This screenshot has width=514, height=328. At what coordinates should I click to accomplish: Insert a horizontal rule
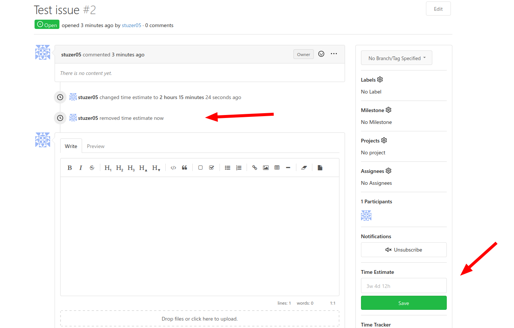click(288, 168)
